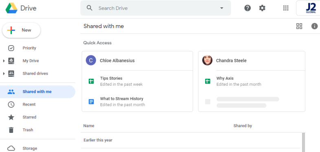Click the Earlier this year group label
Viewport: 320px width, 152px height.
tap(98, 140)
